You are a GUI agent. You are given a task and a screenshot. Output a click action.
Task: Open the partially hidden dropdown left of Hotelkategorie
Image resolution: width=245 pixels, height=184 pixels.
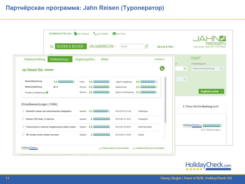point(181,68)
